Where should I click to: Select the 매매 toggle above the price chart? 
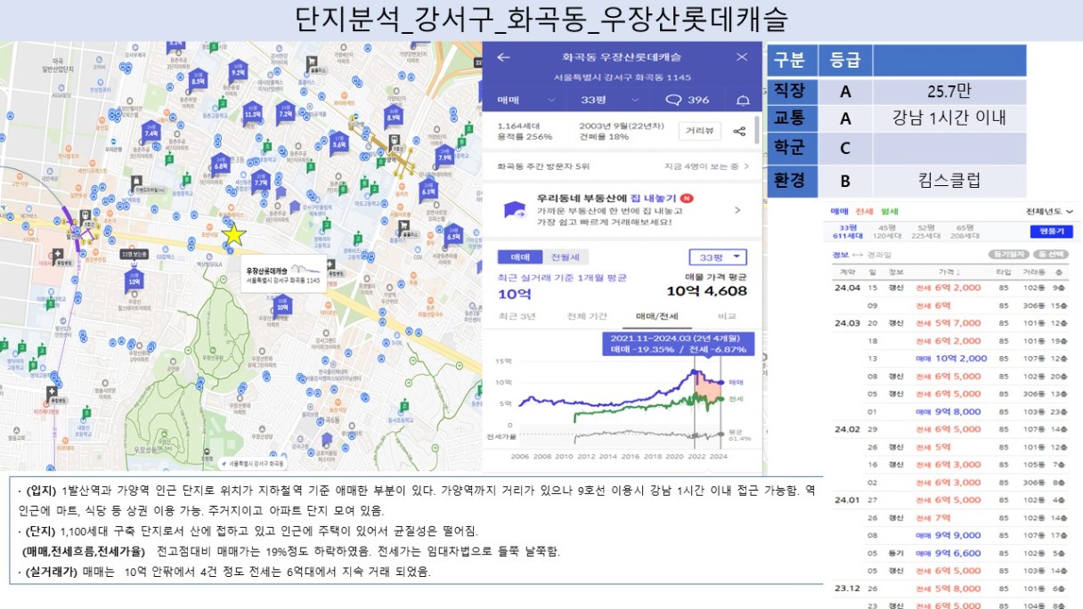click(x=519, y=256)
